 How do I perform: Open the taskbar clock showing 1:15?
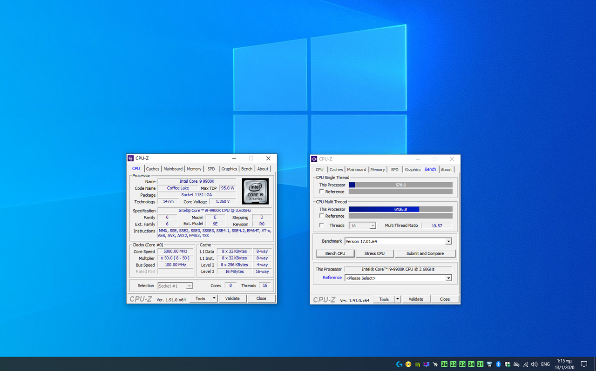pos(565,364)
